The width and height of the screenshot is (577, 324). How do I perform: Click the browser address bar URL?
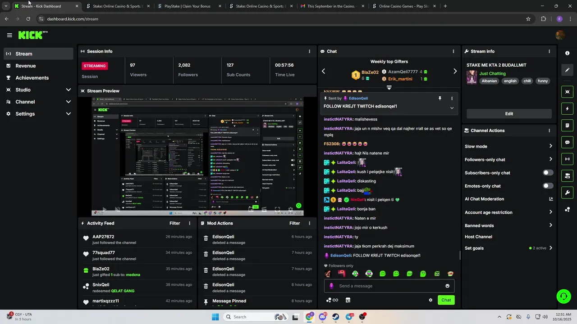coord(73,19)
